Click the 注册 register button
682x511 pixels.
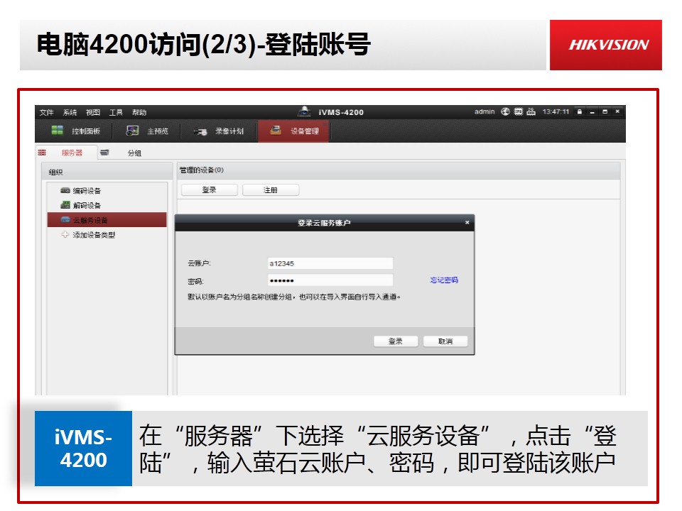[271, 190]
